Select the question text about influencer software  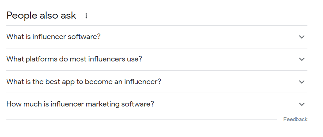(53, 37)
